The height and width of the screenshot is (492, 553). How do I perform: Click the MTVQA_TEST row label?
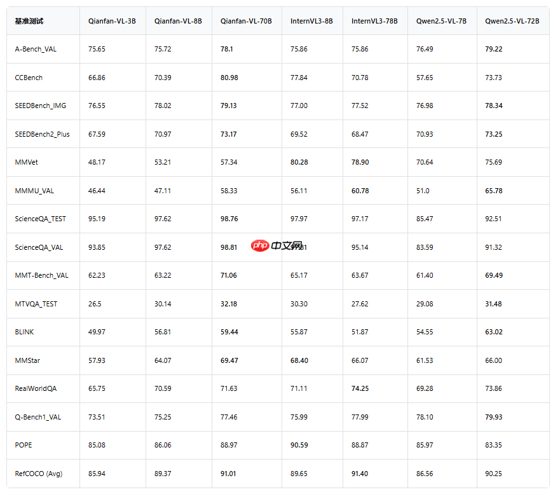click(x=36, y=304)
